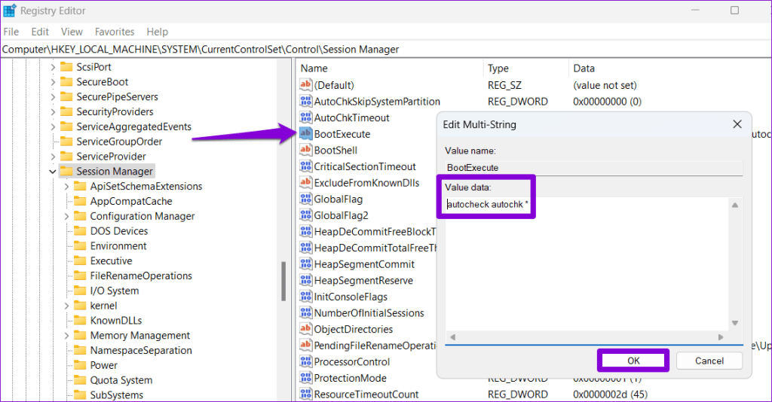Screen dimensions: 772x402
Task: Click the Value data scroll left arrow
Action: point(452,337)
